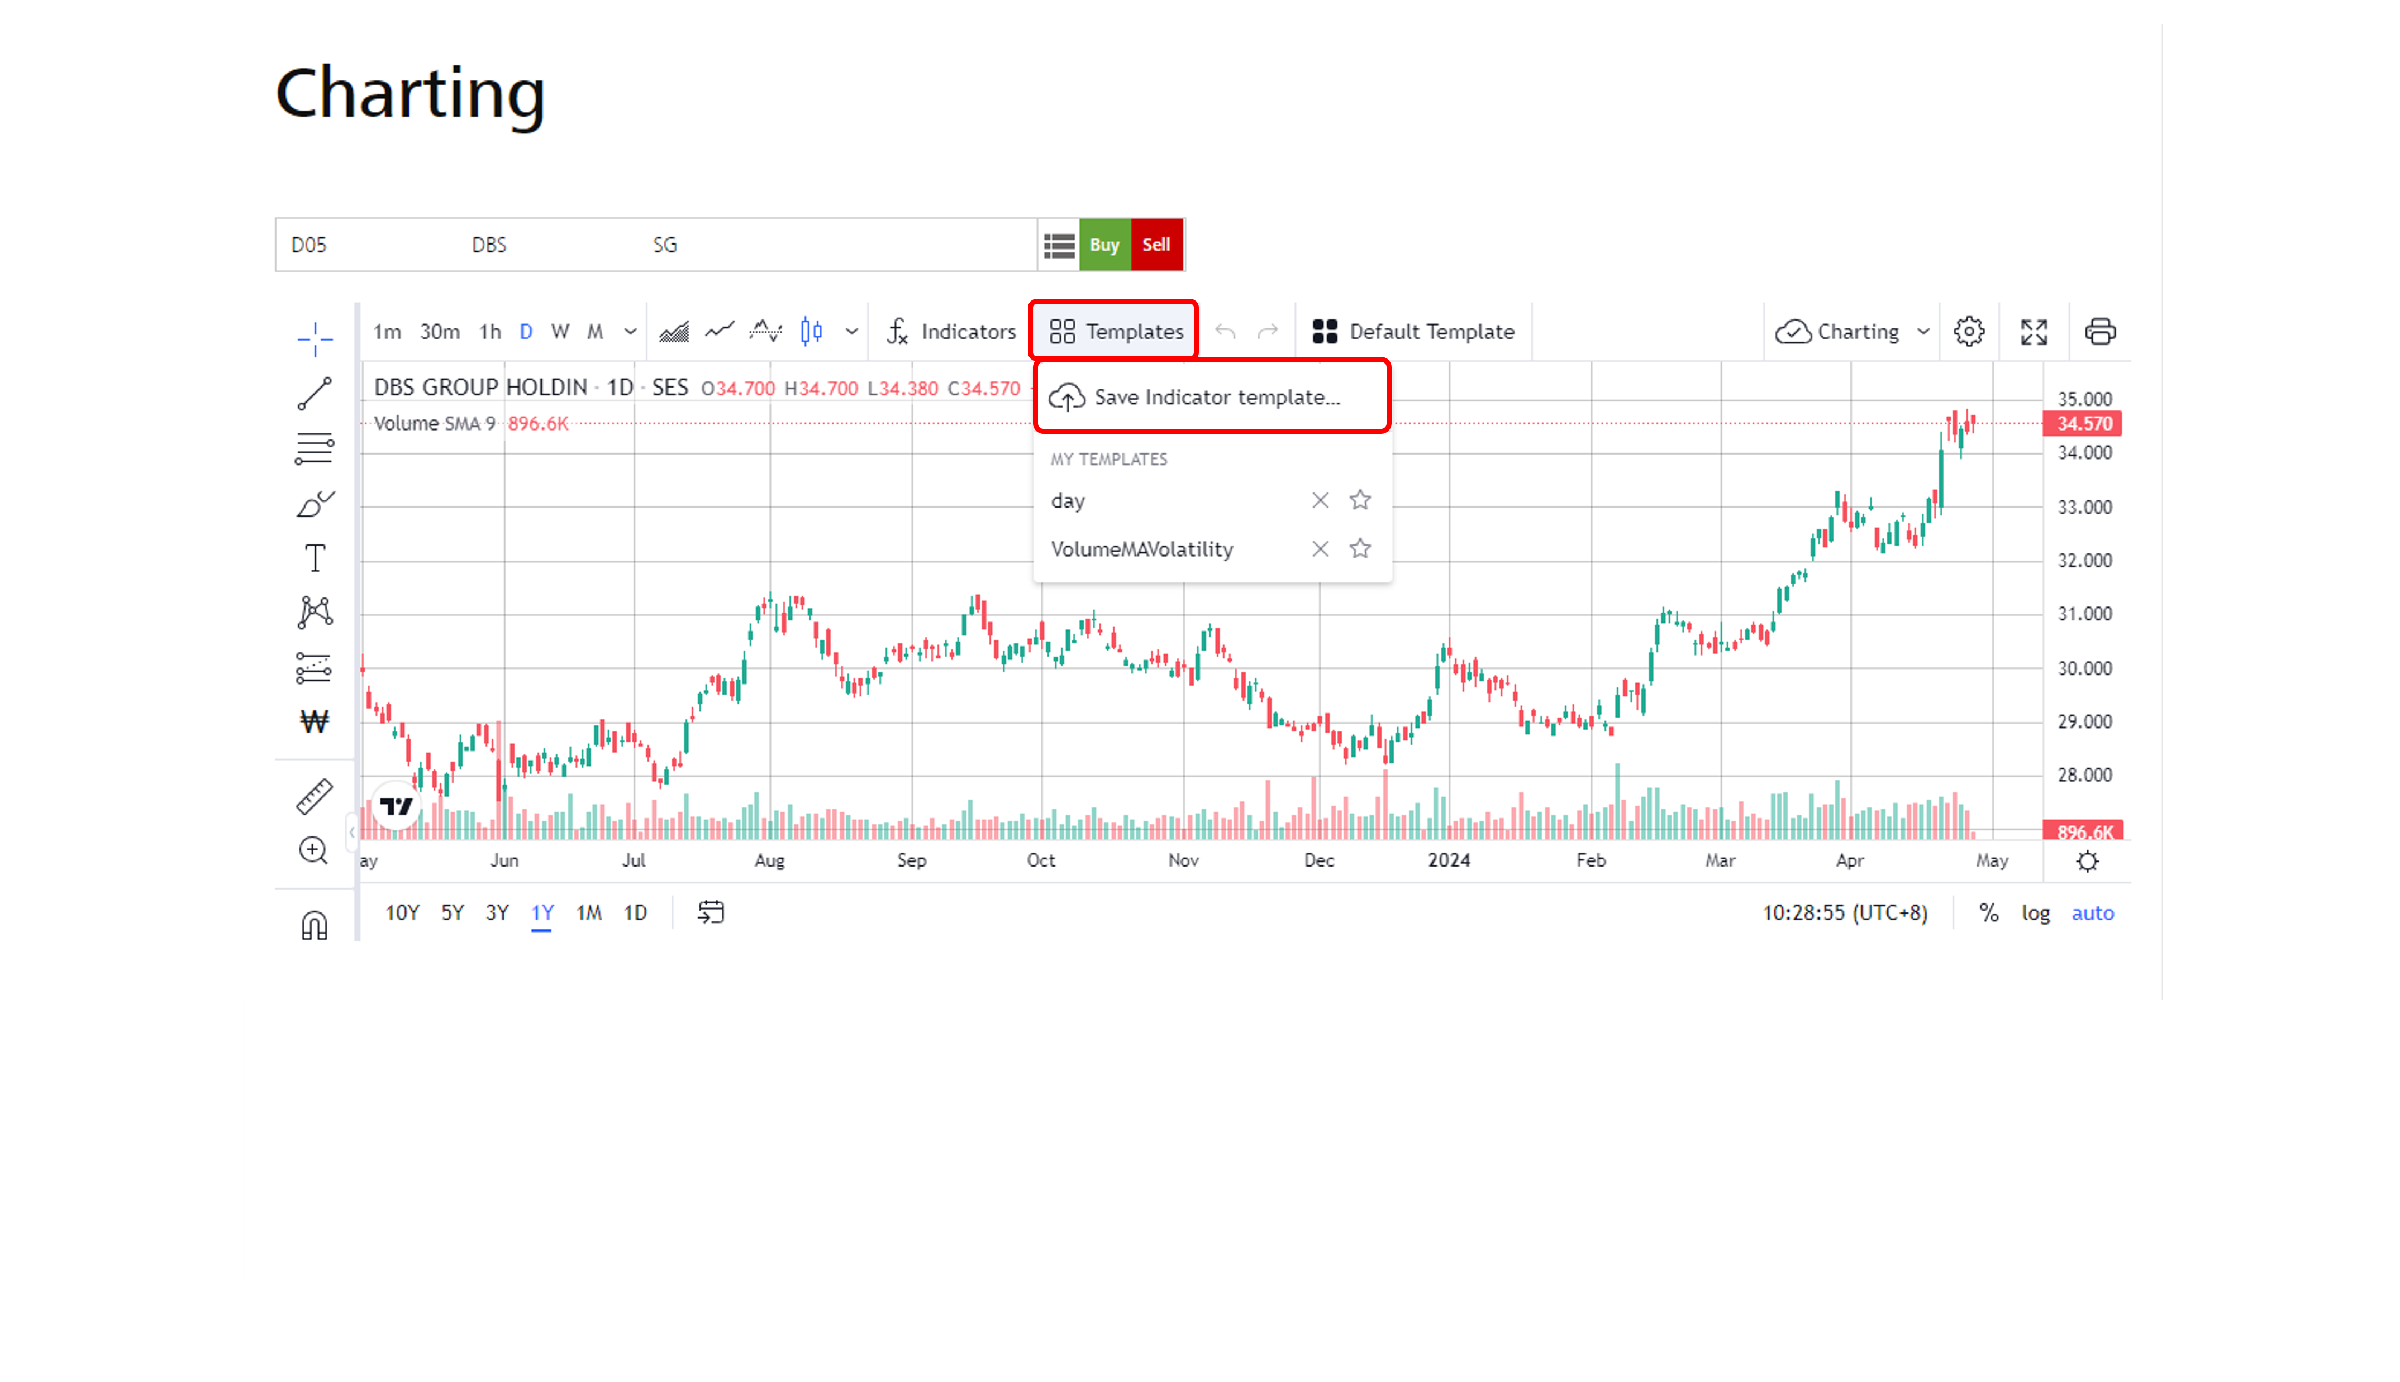Open the Go to date calendar icon

(x=711, y=912)
